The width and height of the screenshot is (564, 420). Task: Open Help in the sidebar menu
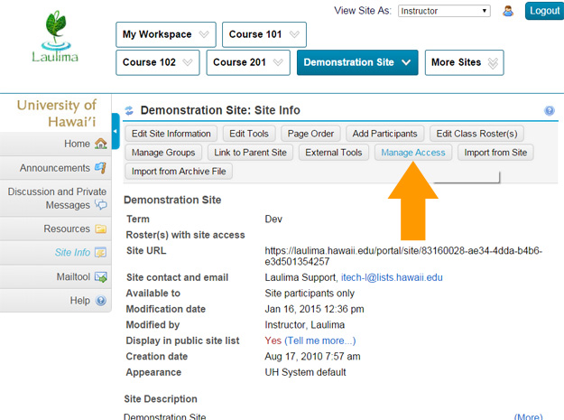pyautogui.click(x=55, y=301)
